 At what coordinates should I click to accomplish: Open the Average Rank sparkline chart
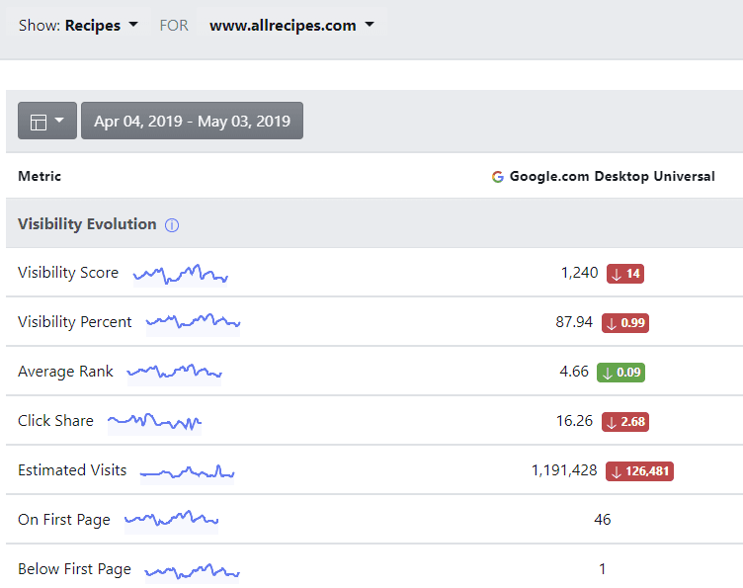[174, 374]
